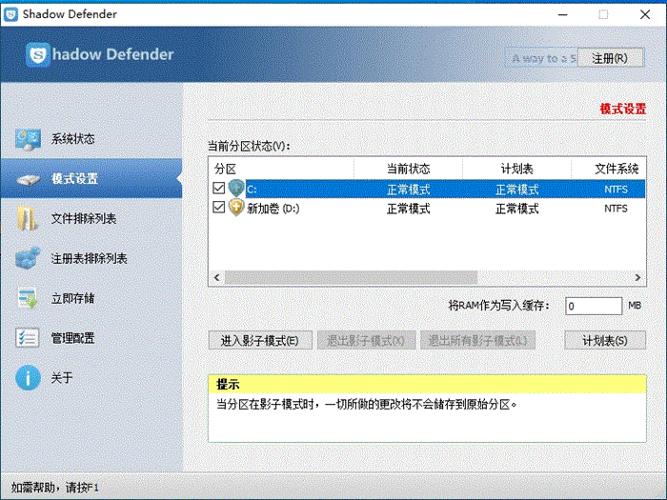Click the 计划表 column header
Viewport: 667px width, 500px height.
[516, 169]
